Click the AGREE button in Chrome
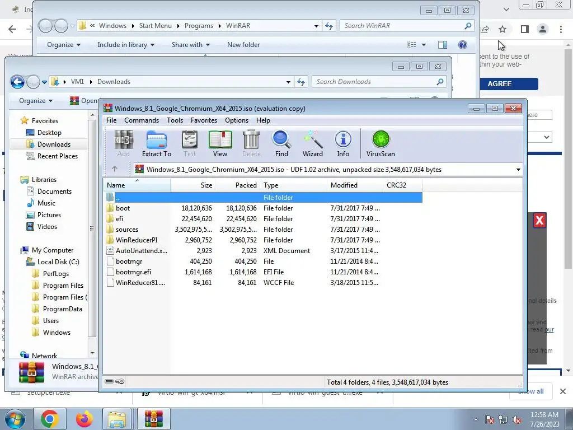This screenshot has height=430, width=573. pyautogui.click(x=508, y=84)
